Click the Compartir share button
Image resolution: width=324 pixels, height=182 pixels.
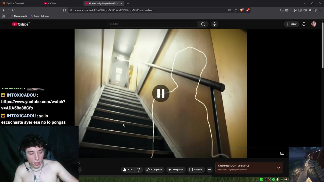coord(154,170)
